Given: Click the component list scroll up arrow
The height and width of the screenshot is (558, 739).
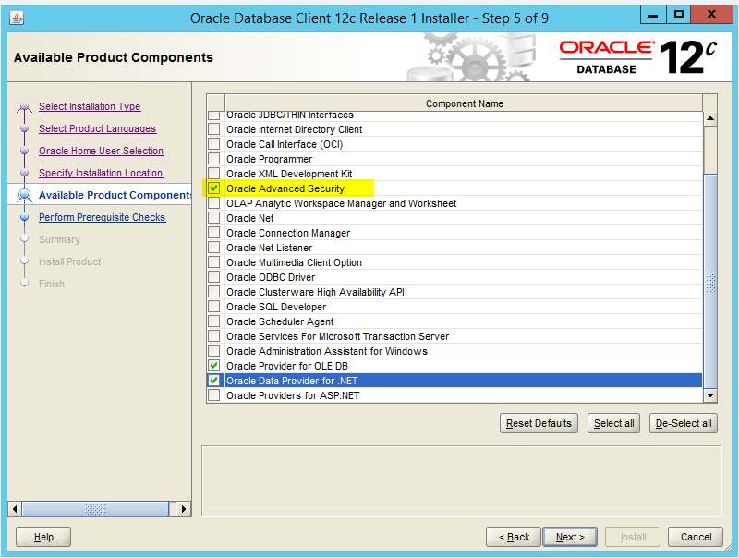Looking at the screenshot, I should click(710, 119).
